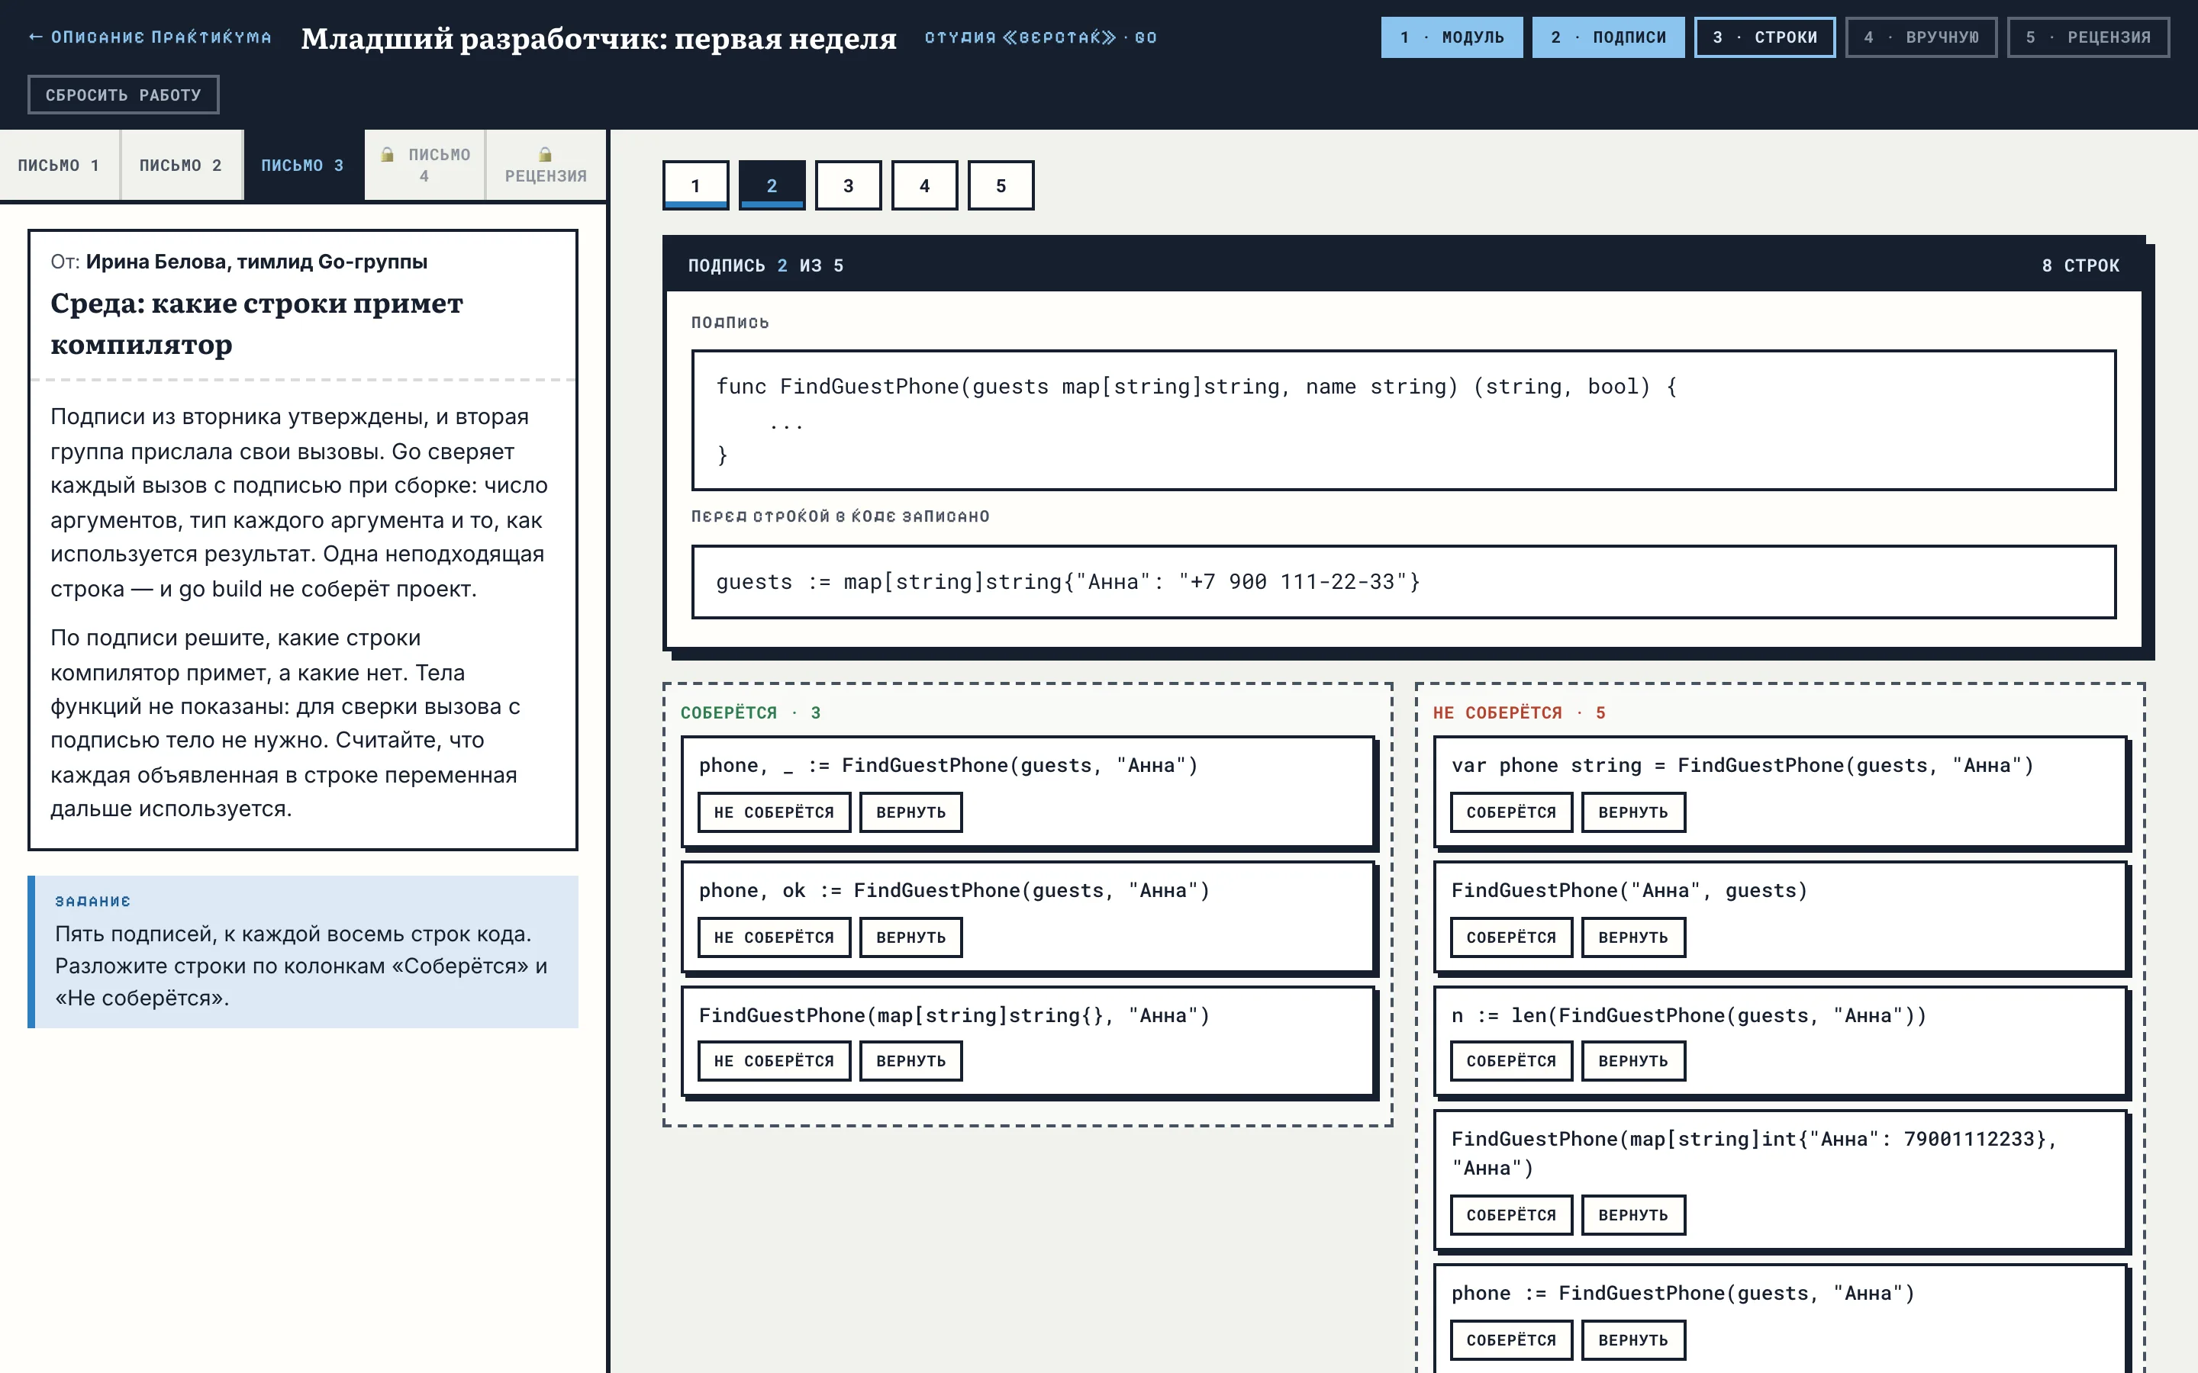Screen dimensions: 2198x1373
Task: Вернуть the map[string]string{} call line
Action: (x=911, y=1060)
